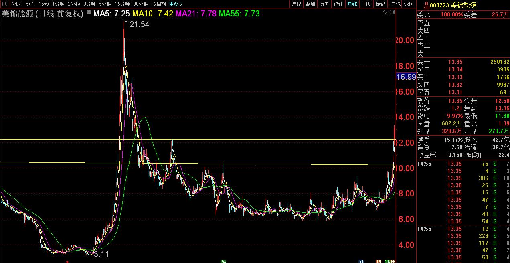This screenshot has height=263, width=510.
Task: Click the 内盘 273.7万 value
Action: 499,131
